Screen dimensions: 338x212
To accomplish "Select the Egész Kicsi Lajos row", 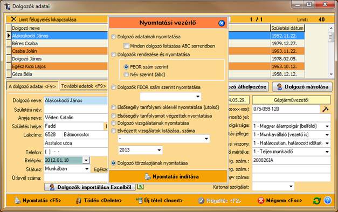I will [59, 66].
